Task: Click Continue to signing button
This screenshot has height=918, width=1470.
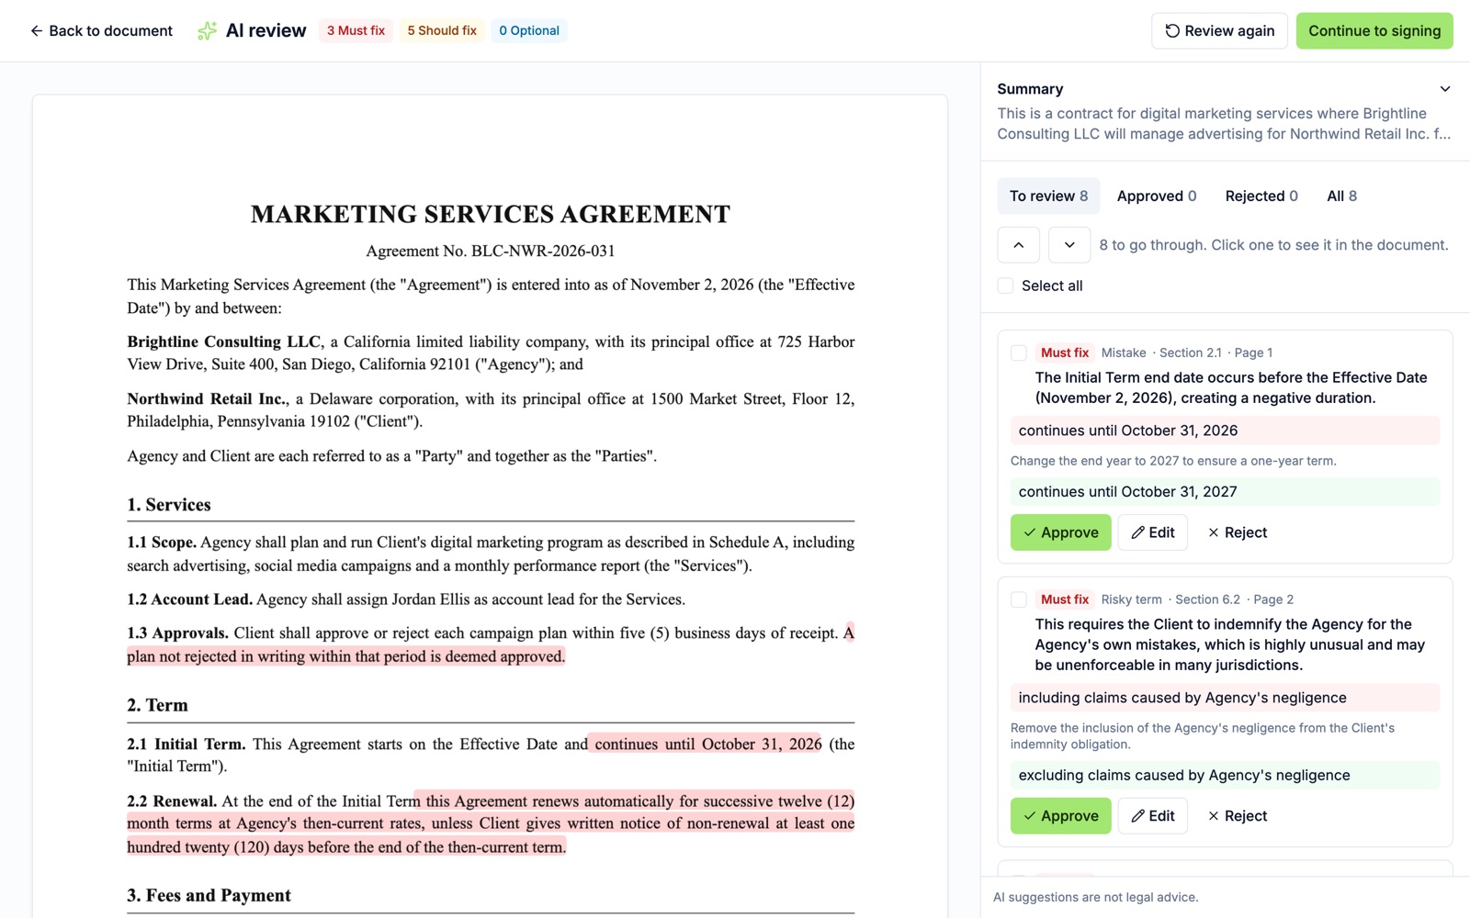Action: 1374,31
